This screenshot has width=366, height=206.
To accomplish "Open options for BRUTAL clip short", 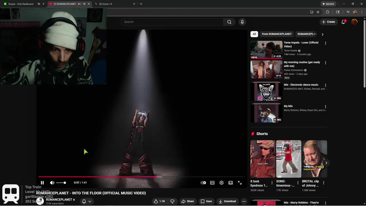I will 324,183.
